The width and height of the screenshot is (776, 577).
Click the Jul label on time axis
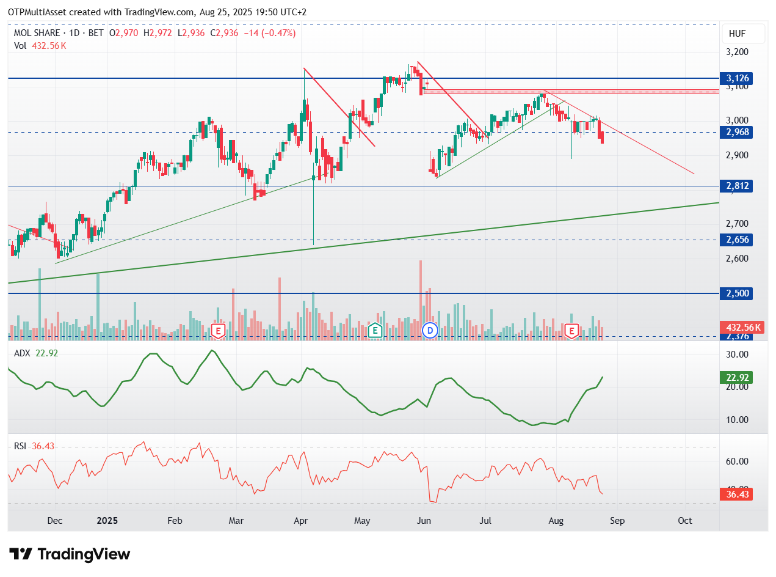click(x=485, y=521)
